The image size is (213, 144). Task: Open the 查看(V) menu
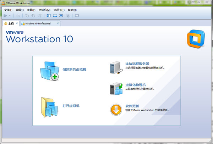point(31,10)
